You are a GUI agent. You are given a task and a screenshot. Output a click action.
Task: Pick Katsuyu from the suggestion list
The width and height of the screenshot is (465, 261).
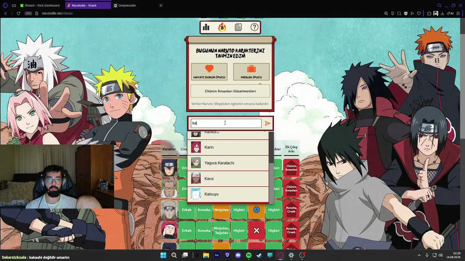click(x=228, y=194)
